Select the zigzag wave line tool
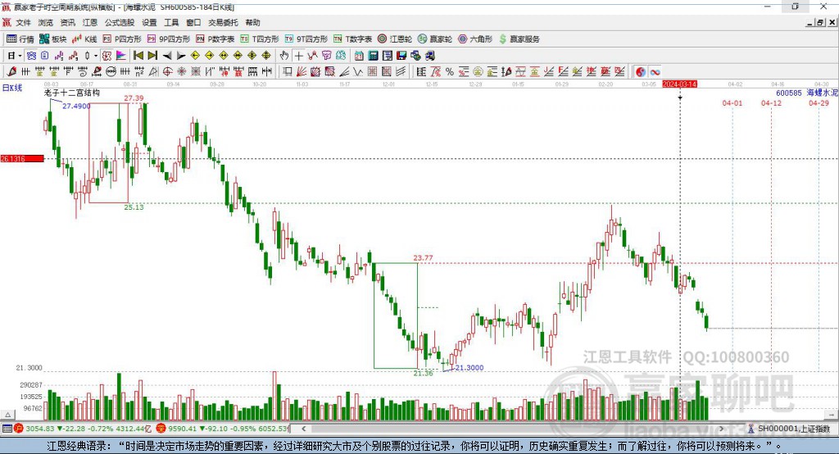This screenshot has width=839, height=454. coord(357,72)
